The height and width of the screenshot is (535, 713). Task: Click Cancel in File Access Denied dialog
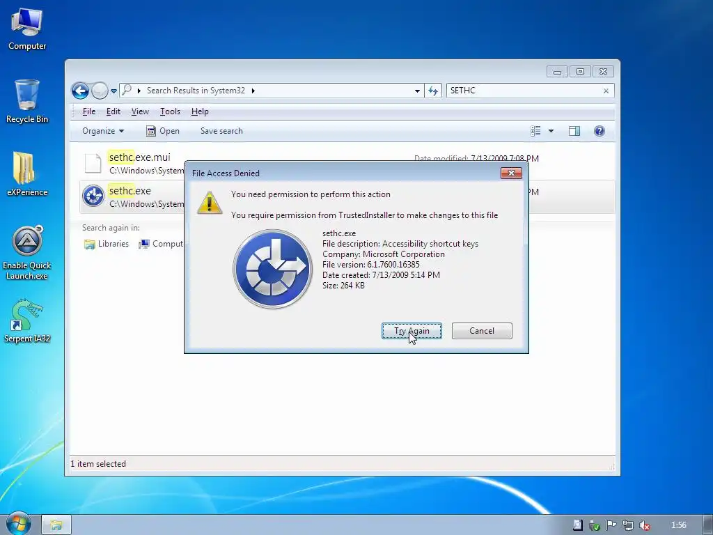point(482,331)
